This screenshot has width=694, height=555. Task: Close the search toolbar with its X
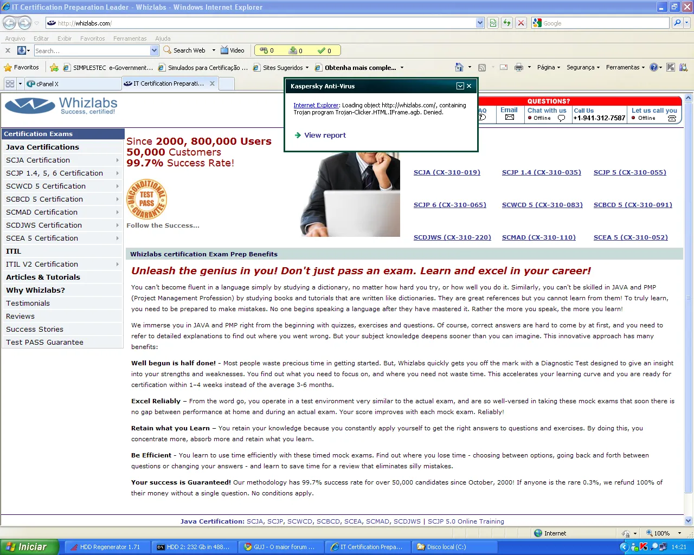point(8,50)
